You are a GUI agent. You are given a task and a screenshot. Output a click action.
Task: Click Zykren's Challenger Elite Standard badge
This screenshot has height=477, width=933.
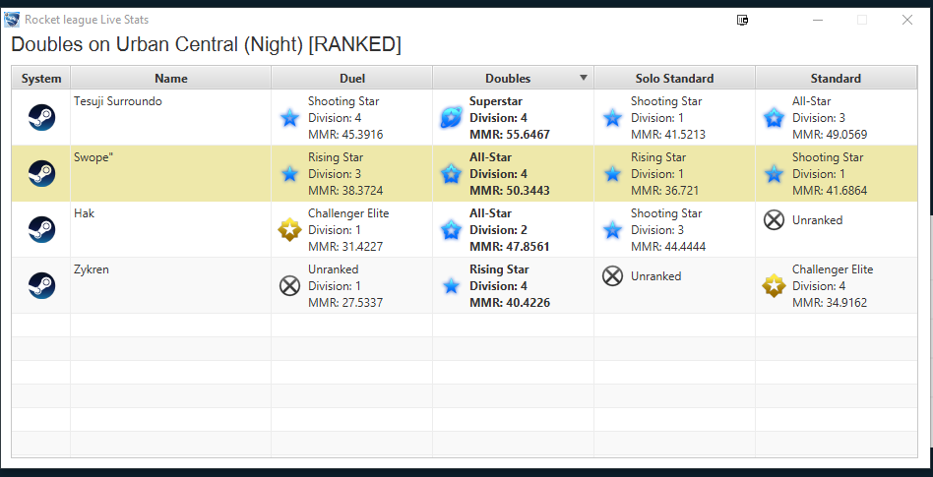click(x=774, y=286)
